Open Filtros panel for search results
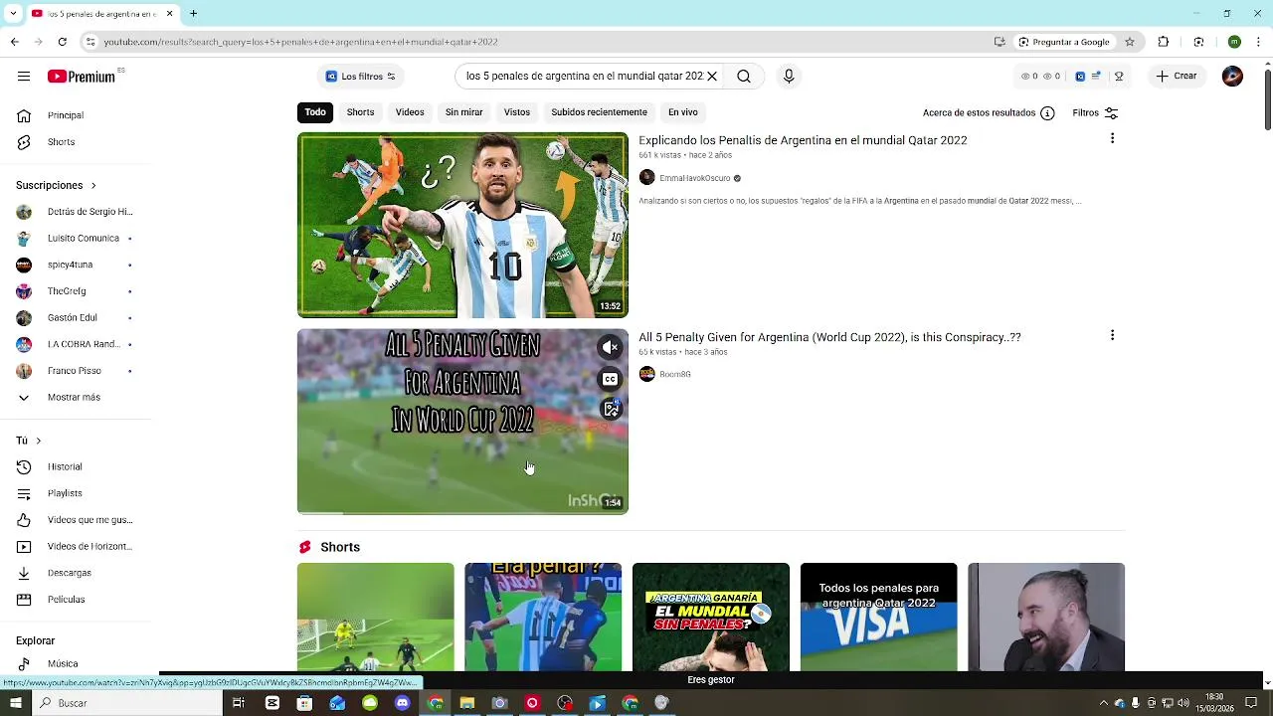 [1095, 113]
